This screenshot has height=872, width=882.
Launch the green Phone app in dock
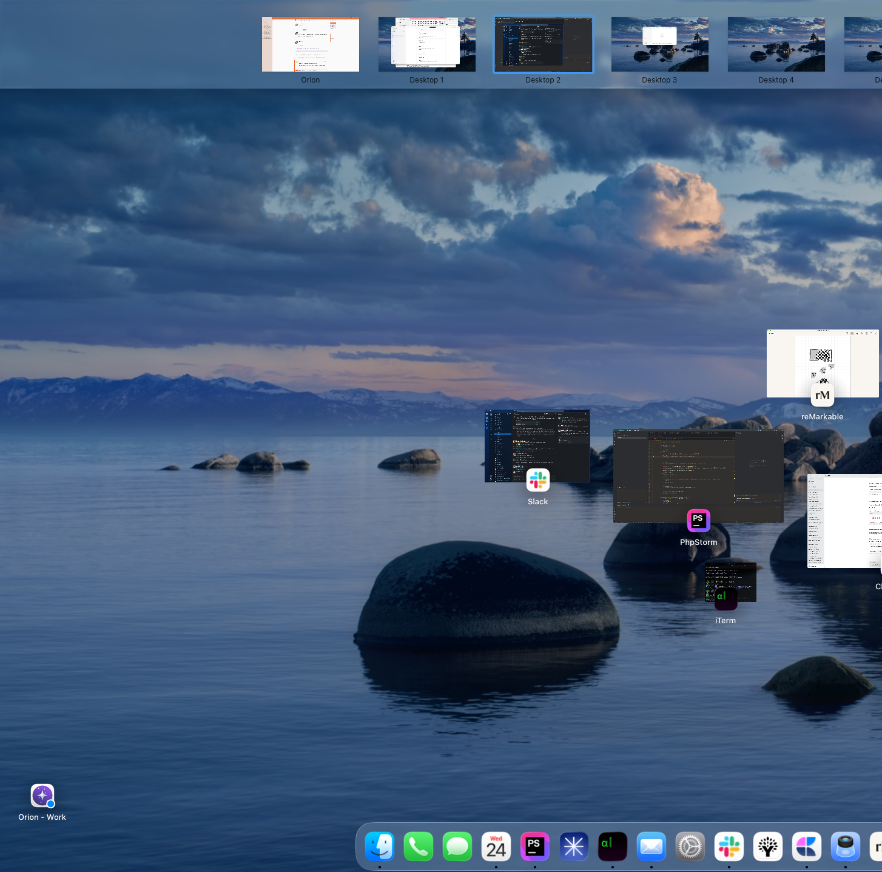pyautogui.click(x=419, y=847)
